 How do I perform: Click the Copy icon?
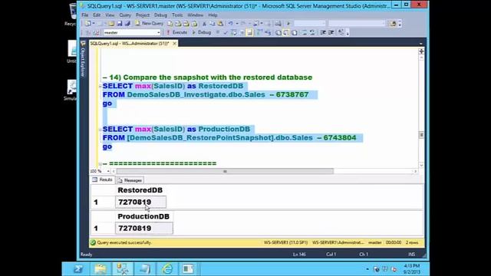213,24
